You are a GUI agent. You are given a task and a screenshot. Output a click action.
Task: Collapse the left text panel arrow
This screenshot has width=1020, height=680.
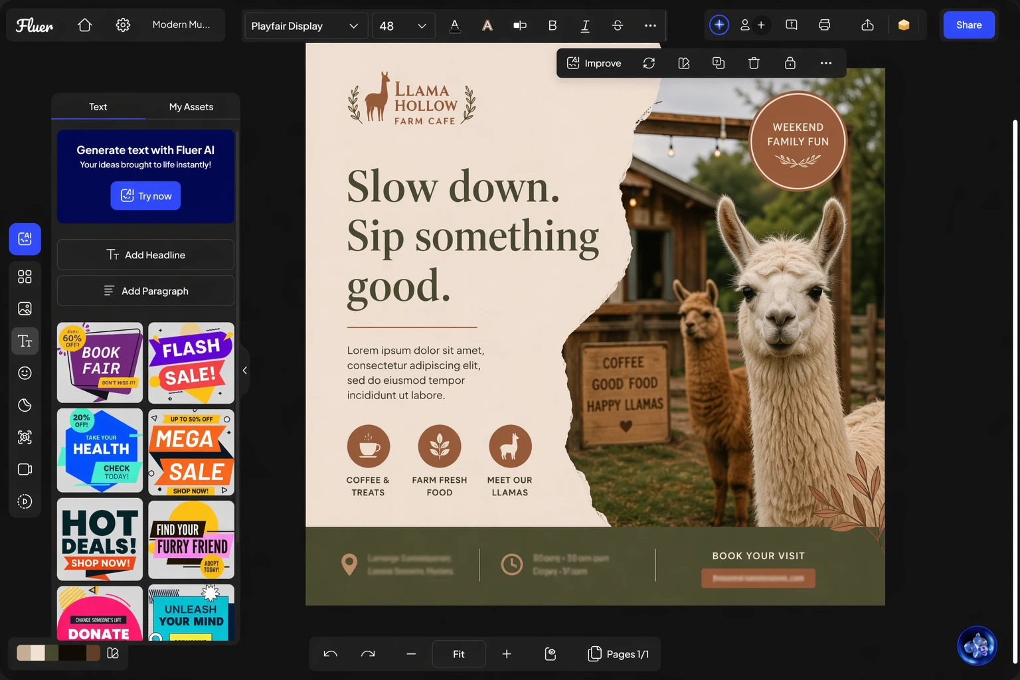[x=245, y=371]
